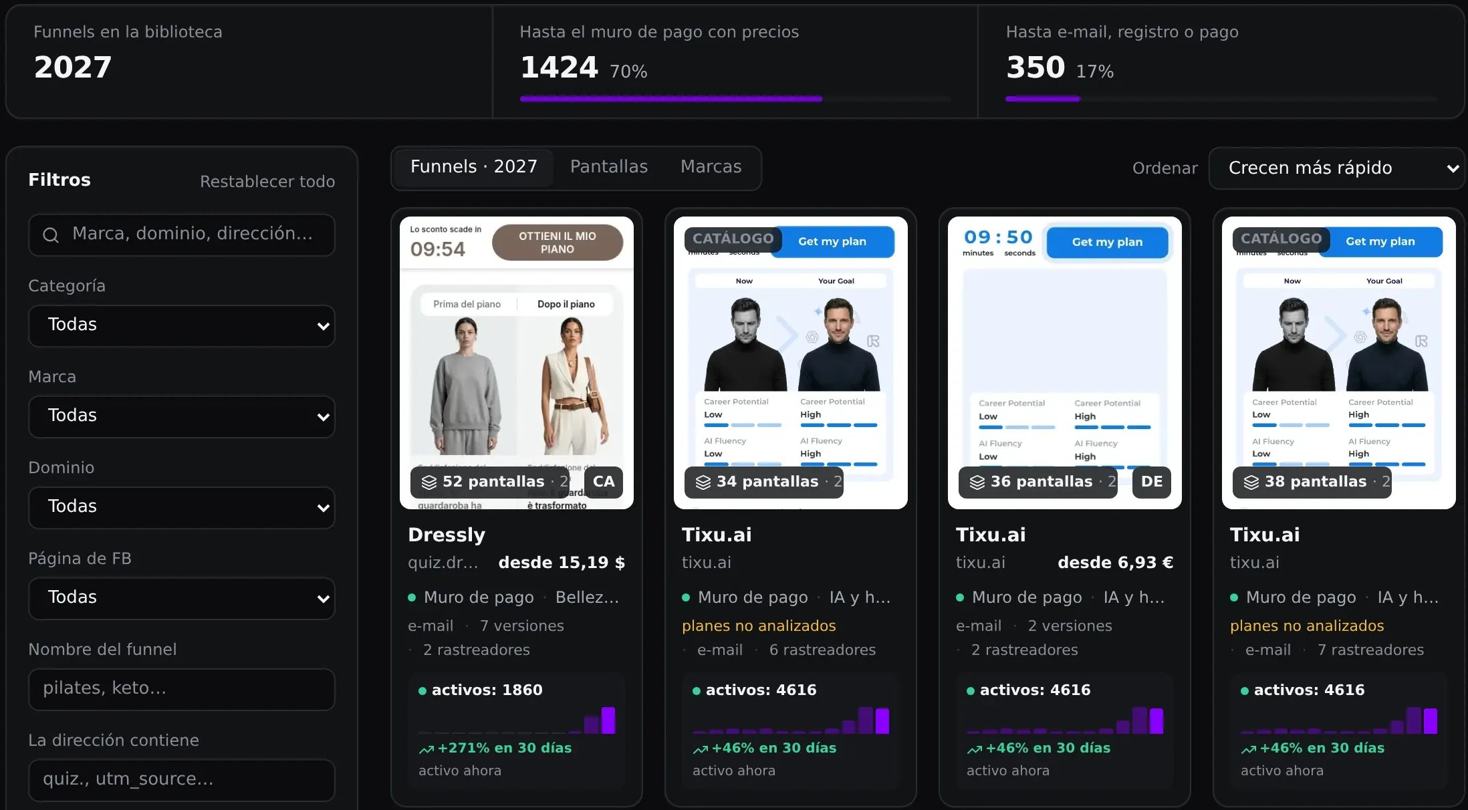
Task: Click the trend arrow icon beside +271% en 30 días
Action: (426, 749)
